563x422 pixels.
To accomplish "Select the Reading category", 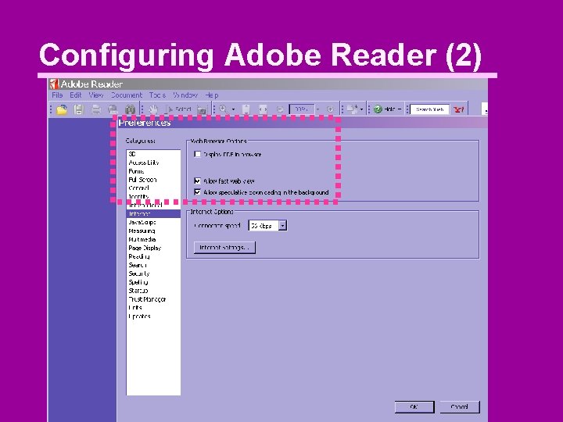I will 153,256.
